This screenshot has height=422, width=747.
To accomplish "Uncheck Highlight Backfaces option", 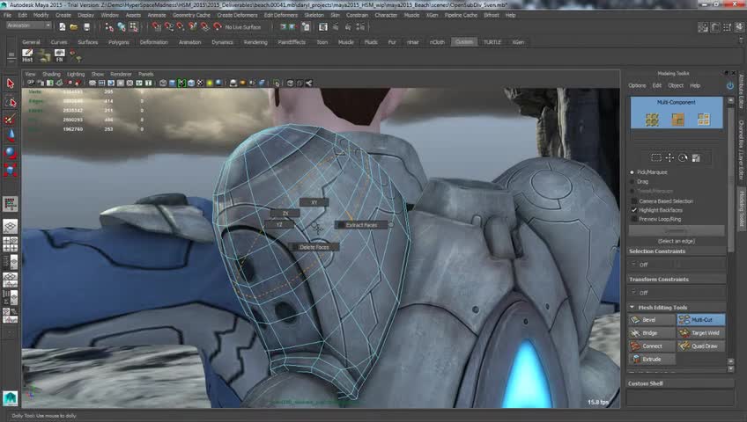I will pyautogui.click(x=633, y=211).
